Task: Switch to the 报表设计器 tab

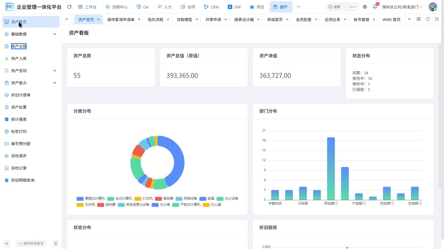Action: click(x=244, y=19)
